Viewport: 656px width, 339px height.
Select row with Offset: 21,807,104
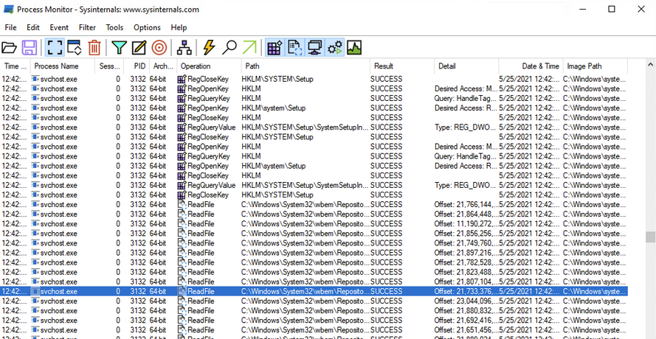314,282
